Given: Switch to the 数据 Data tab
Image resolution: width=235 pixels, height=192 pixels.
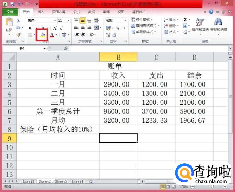Looking at the screenshot, I should pos(91,12).
